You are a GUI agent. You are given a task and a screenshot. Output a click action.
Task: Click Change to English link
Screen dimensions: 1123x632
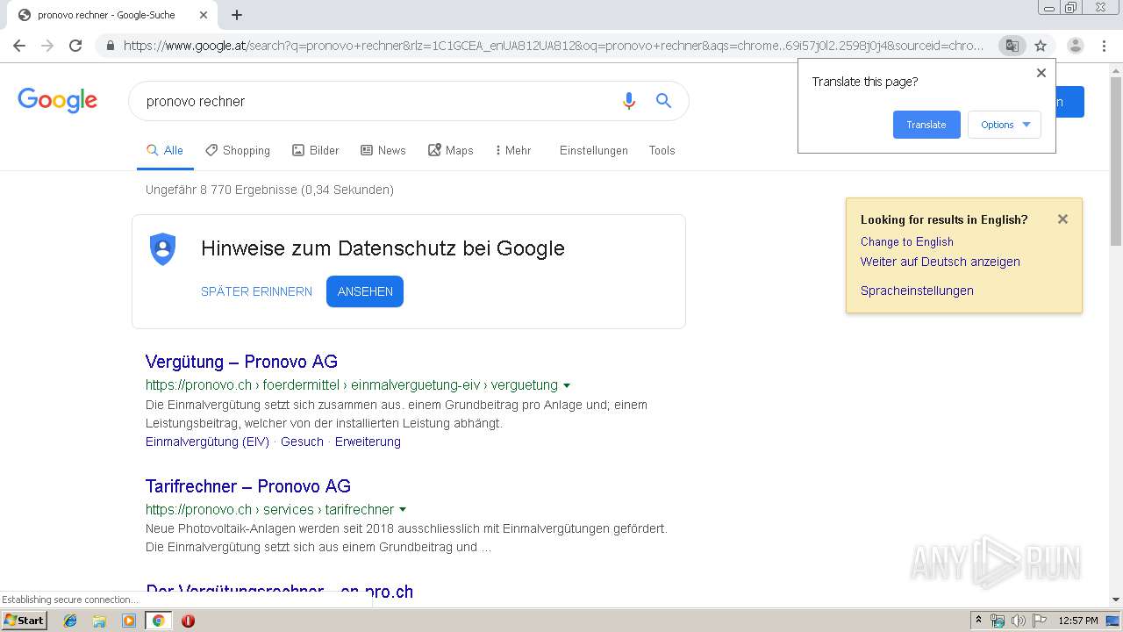pos(907,241)
